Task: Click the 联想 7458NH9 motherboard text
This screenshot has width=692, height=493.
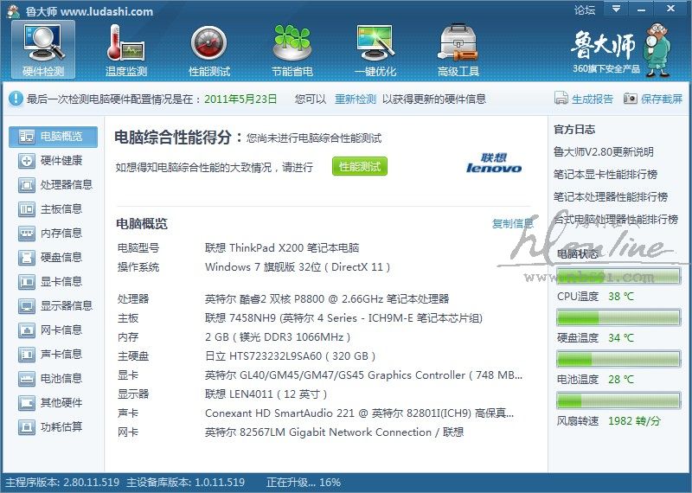Action: click(x=343, y=318)
